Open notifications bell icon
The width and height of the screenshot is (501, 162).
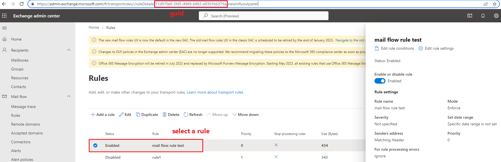pos(483,16)
